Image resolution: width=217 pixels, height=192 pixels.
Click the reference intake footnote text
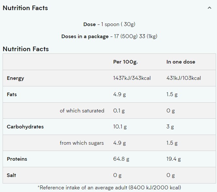coord(109,187)
